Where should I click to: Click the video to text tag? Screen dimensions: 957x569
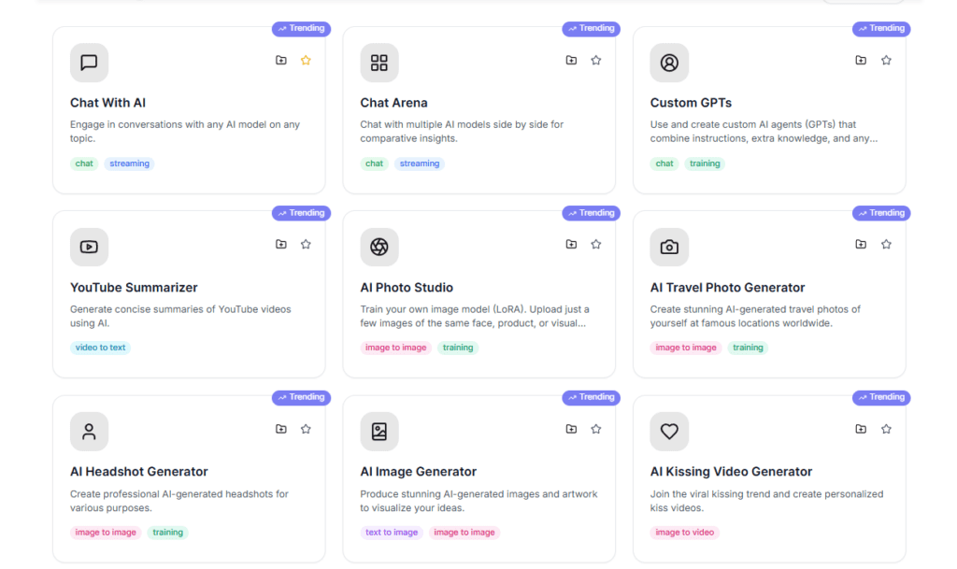pyautogui.click(x=100, y=347)
